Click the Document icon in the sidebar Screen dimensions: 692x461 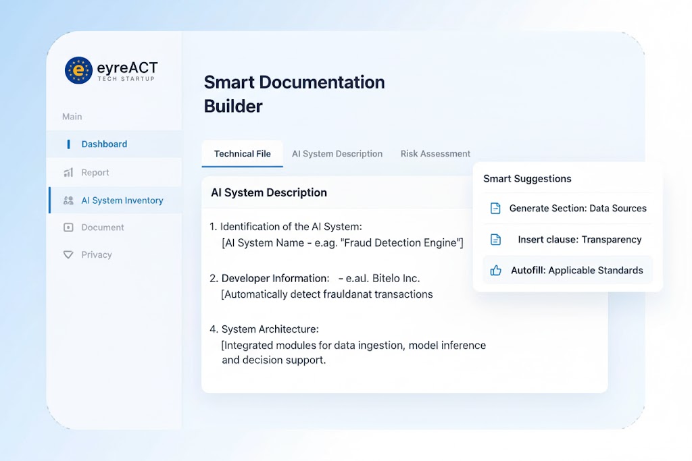pyautogui.click(x=67, y=227)
